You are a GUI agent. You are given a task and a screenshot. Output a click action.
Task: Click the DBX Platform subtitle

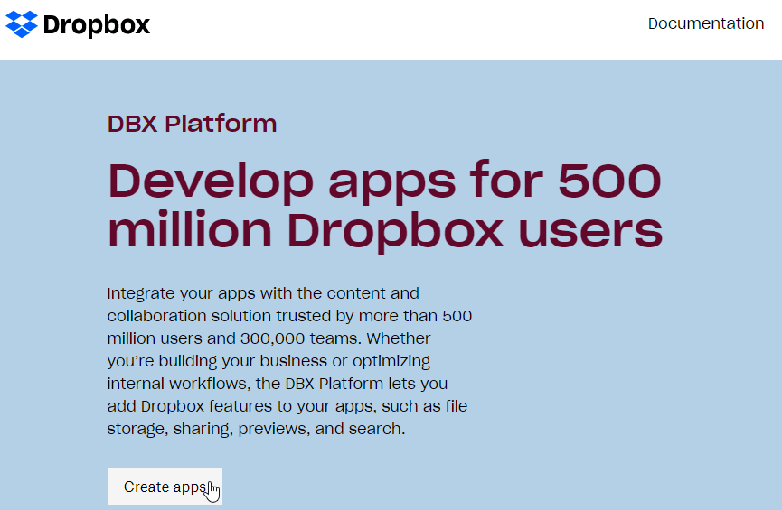192,124
